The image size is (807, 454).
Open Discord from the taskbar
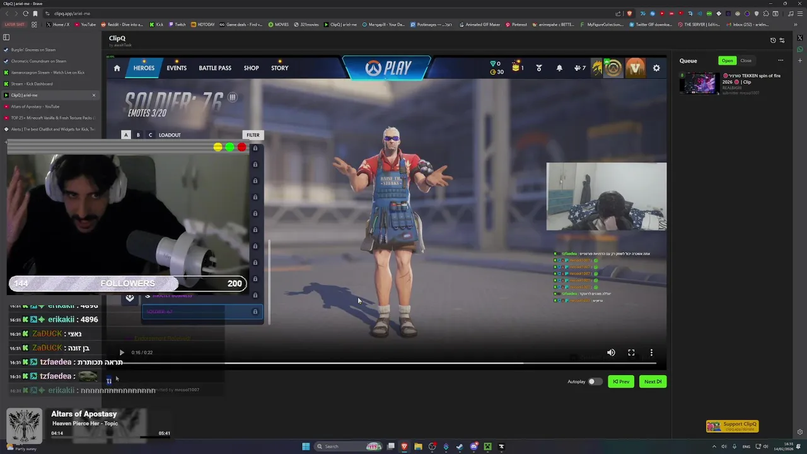(x=474, y=446)
